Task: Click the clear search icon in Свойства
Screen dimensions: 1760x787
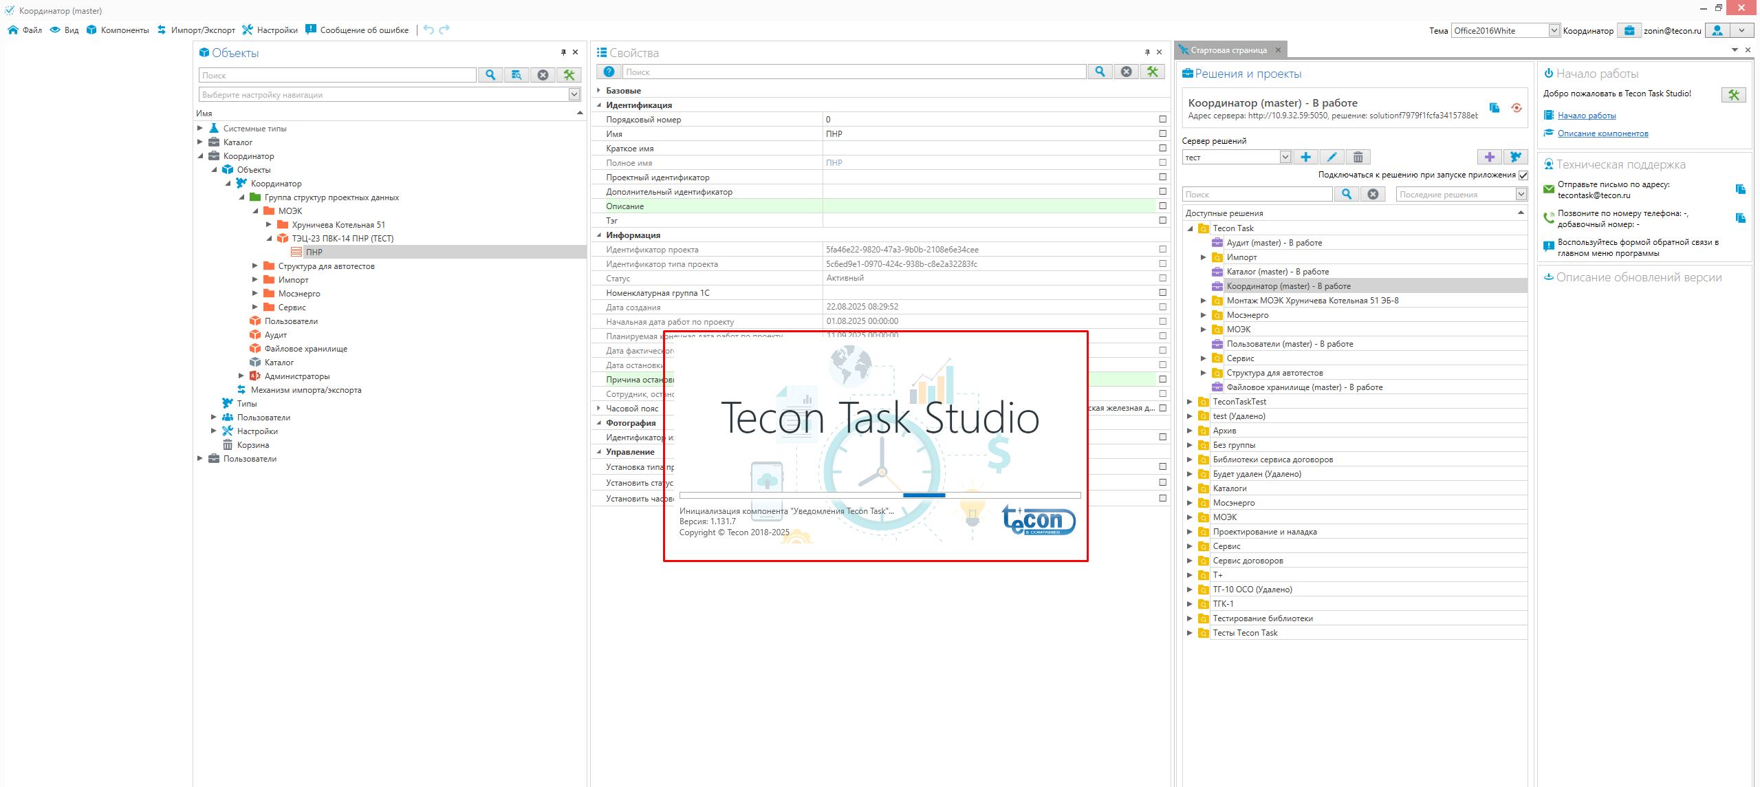Action: pos(1126,72)
